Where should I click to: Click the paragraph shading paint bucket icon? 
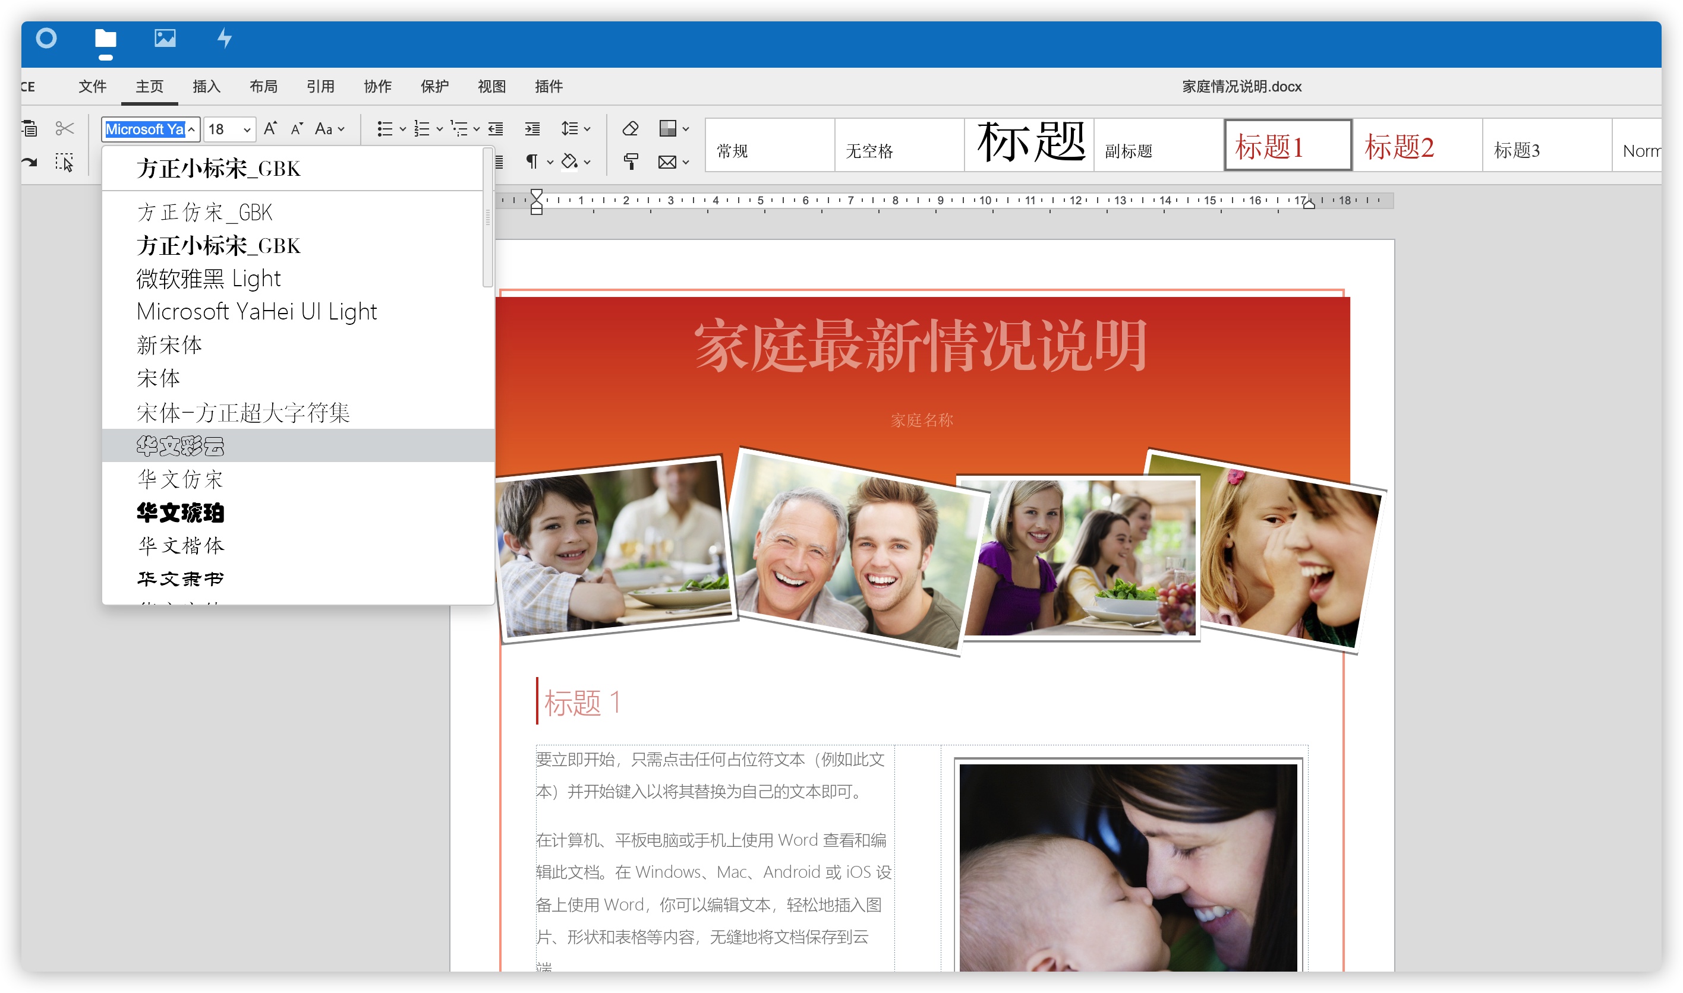[569, 162]
